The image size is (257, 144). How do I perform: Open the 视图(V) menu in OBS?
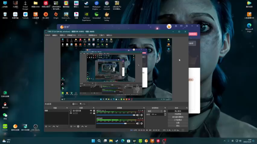click(x=62, y=35)
